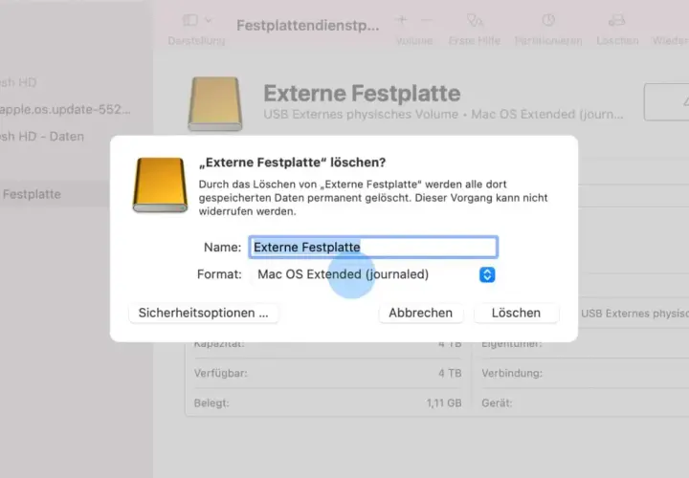The image size is (689, 478).
Task: Click the Festplattendienstp… window title
Action: point(307,26)
